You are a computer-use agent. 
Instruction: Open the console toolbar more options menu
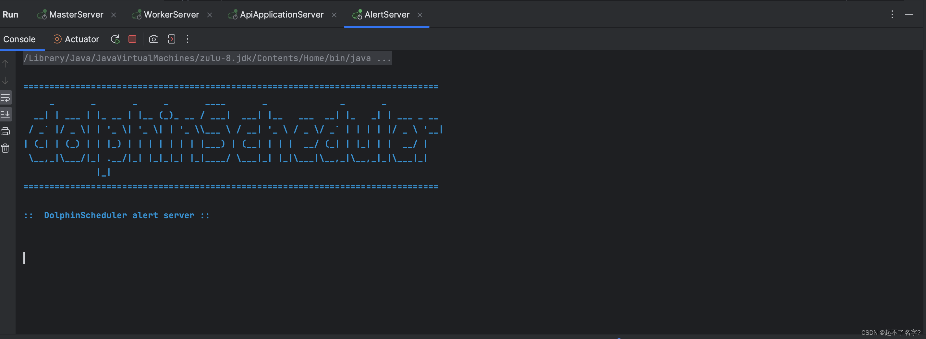pyautogui.click(x=187, y=39)
